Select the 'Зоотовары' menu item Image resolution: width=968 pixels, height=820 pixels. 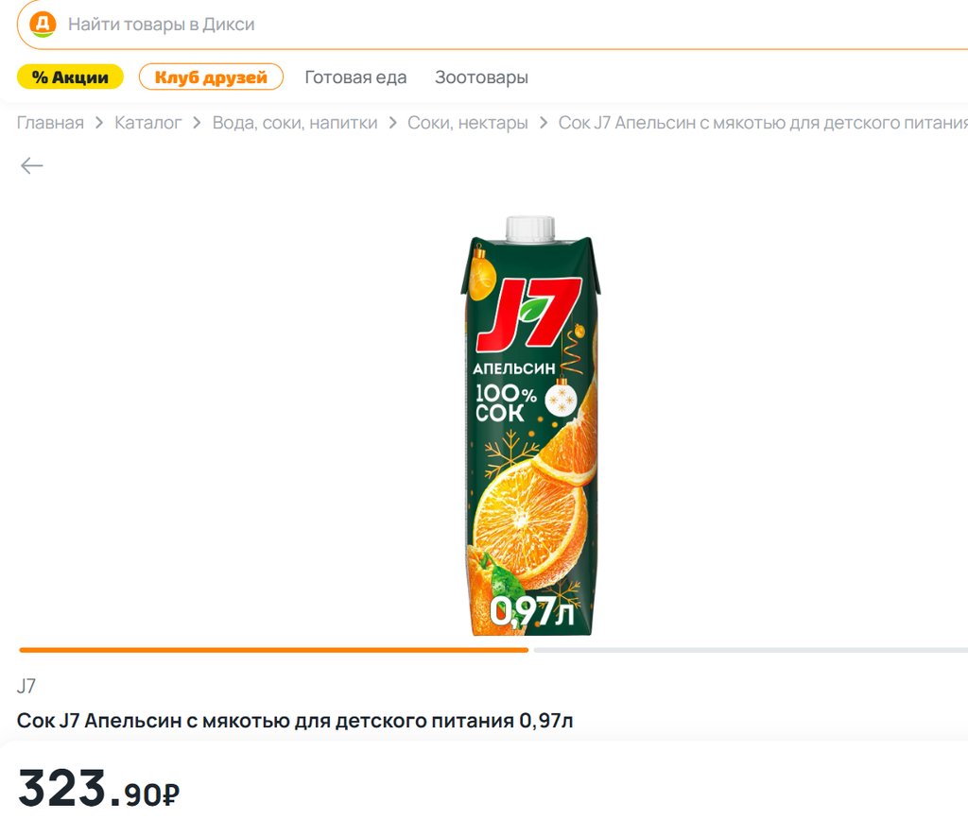(481, 77)
